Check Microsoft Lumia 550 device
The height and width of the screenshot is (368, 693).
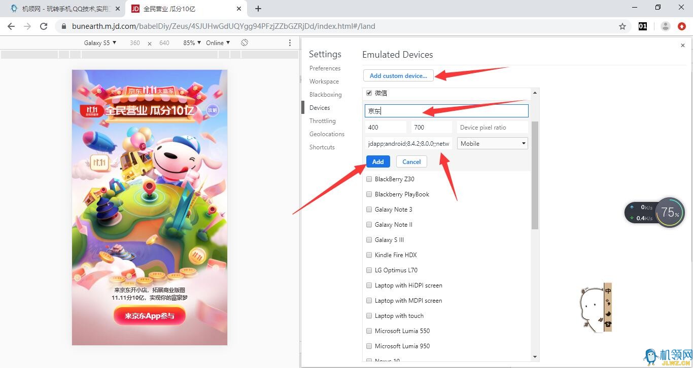[369, 331]
